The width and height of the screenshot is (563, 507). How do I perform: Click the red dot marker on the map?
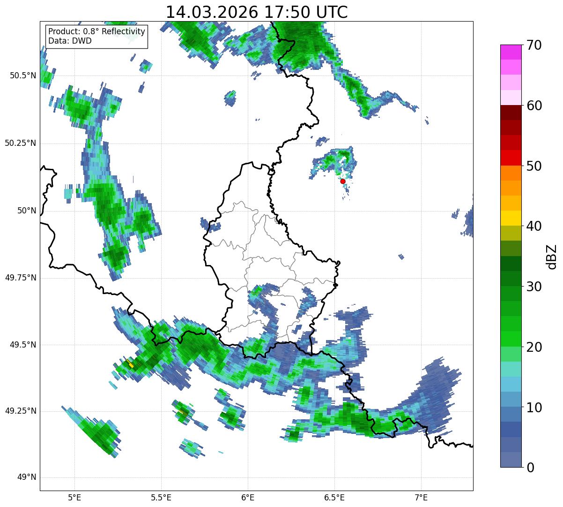click(343, 181)
